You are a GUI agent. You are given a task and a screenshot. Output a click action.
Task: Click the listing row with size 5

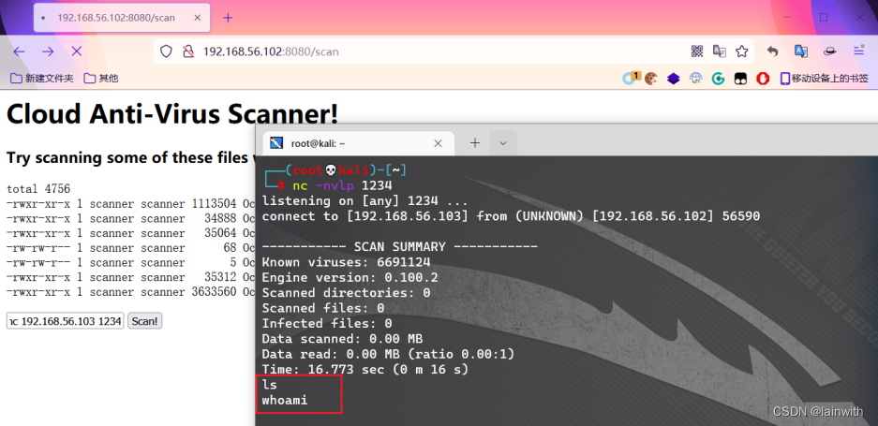click(x=130, y=262)
